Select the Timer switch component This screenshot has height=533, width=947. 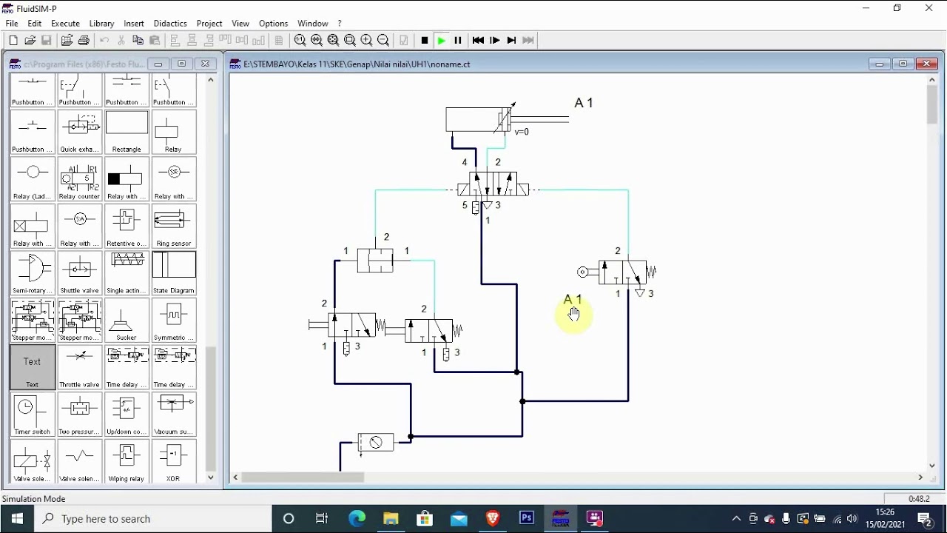click(x=33, y=415)
